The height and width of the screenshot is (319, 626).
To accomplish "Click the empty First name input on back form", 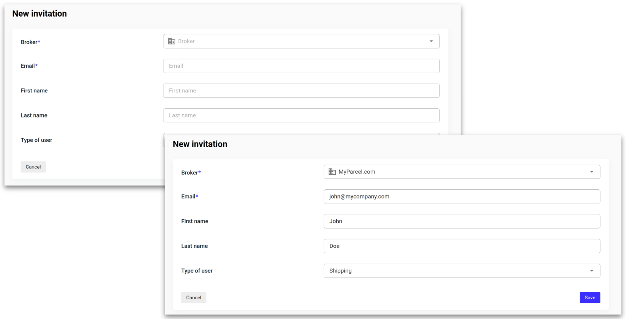I will [301, 90].
